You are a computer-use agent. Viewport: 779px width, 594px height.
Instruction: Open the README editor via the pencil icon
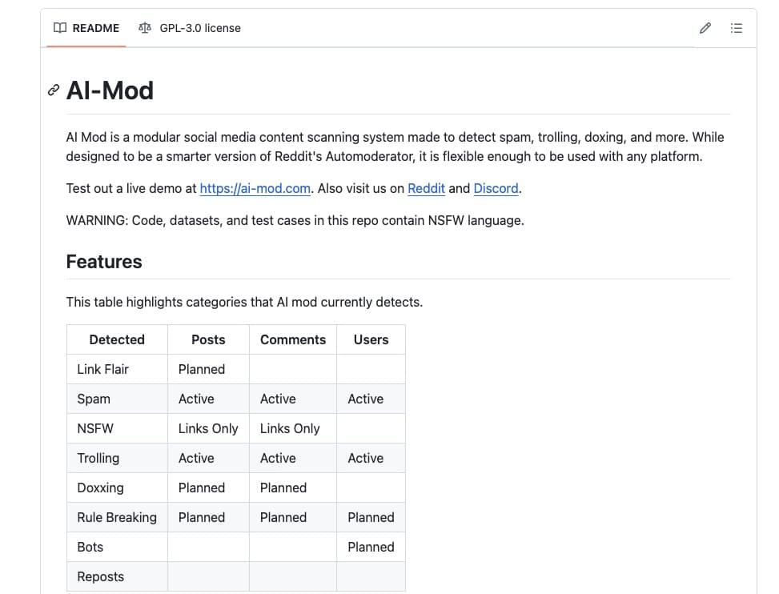pyautogui.click(x=705, y=27)
